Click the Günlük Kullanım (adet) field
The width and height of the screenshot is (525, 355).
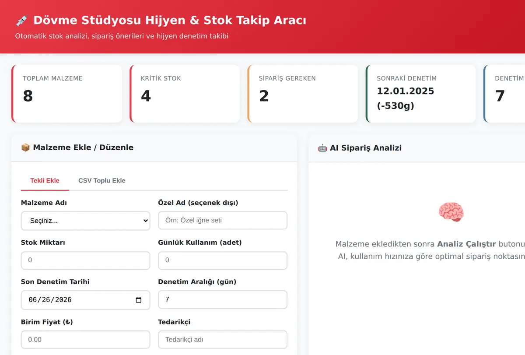223,260
